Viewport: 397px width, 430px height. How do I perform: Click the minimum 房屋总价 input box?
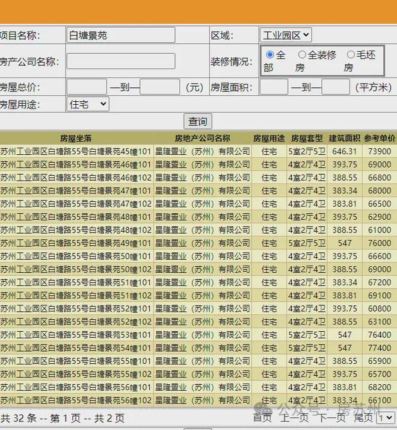[87, 87]
